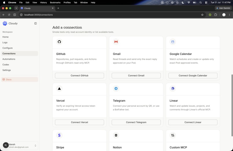Open Chrome profile avatar

(224, 15)
